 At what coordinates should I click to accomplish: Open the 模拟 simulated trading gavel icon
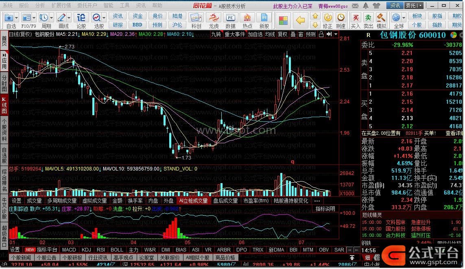381,18
